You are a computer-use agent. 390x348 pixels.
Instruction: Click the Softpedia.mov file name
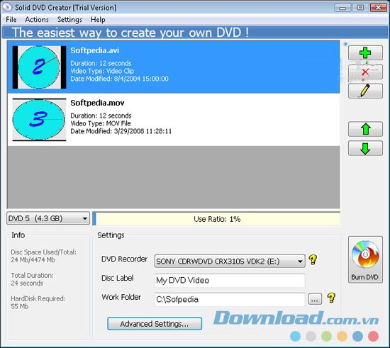click(97, 103)
